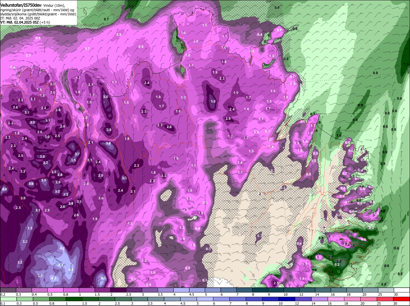This screenshot has height=306, width=410.
Task: Click the Veðurstofan/IS750dev title text
Action: coord(21,5)
